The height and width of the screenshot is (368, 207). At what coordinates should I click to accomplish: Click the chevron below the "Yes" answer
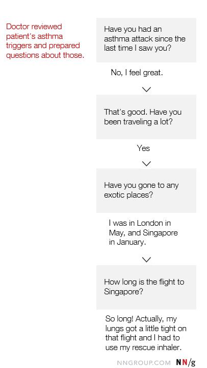[x=146, y=164]
